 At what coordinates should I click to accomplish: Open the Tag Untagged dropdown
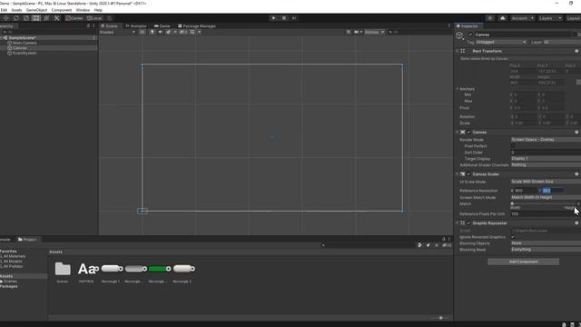tap(501, 43)
